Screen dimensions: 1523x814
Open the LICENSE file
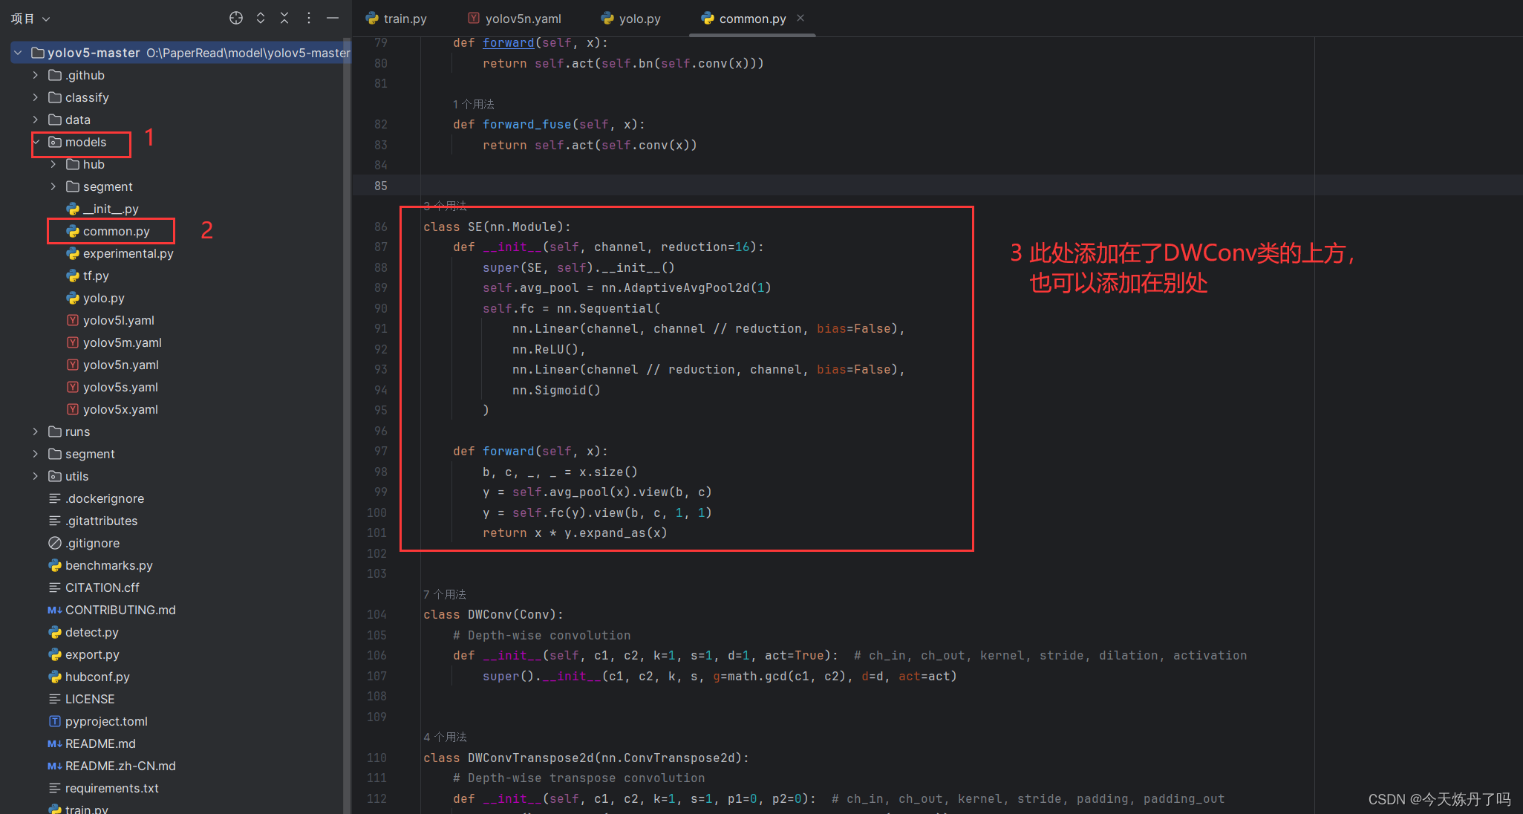point(82,699)
